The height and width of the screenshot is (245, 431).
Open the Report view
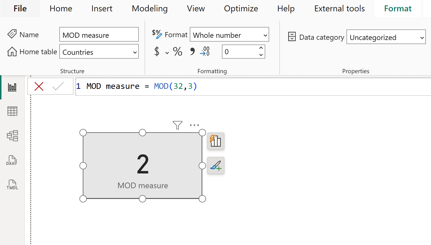(x=12, y=87)
